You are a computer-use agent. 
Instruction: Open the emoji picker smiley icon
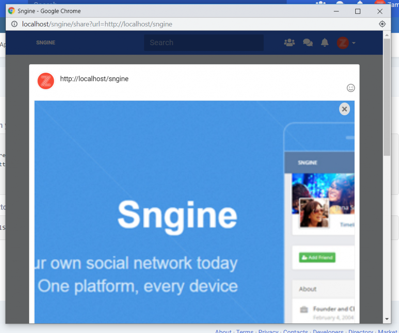tap(351, 88)
